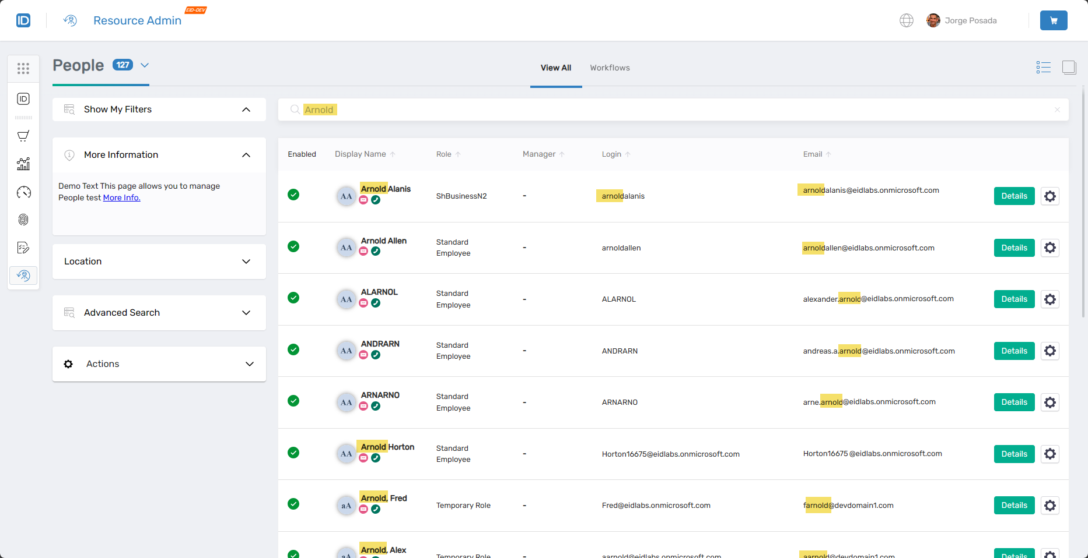Image resolution: width=1088 pixels, height=558 pixels.
Task: Open the People title dropdown chevron
Action: (x=145, y=65)
